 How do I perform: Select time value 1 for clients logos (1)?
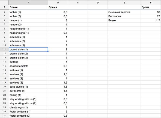58,107
